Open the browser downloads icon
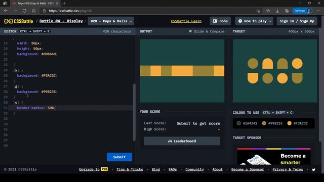 click(x=277, y=11)
